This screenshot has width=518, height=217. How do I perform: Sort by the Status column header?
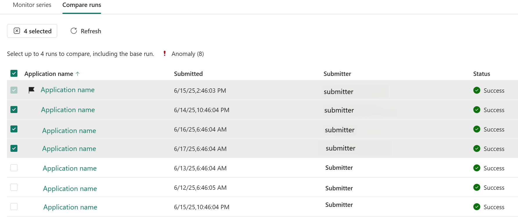pos(482,74)
